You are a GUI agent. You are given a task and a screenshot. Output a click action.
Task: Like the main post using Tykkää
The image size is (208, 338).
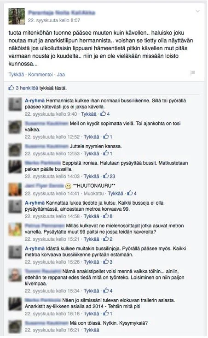[x=16, y=75]
